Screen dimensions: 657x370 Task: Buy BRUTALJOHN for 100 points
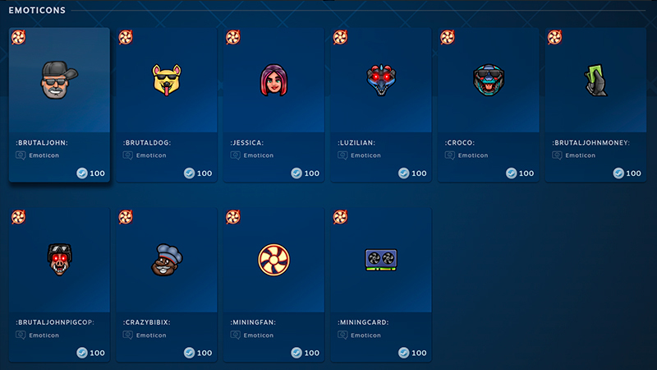tap(90, 173)
